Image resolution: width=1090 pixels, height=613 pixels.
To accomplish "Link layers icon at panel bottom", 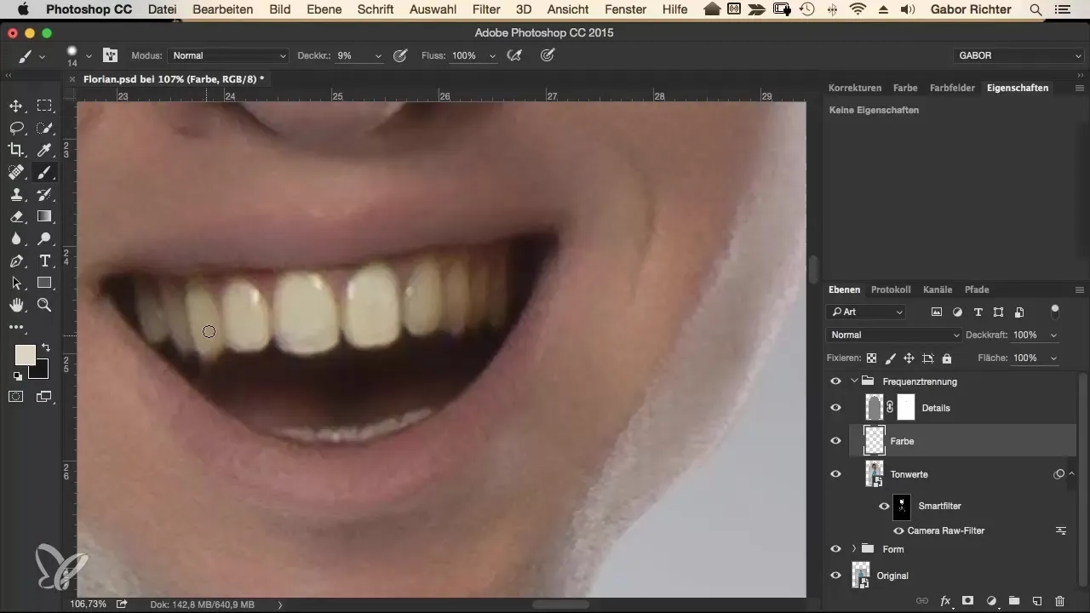I will [922, 600].
